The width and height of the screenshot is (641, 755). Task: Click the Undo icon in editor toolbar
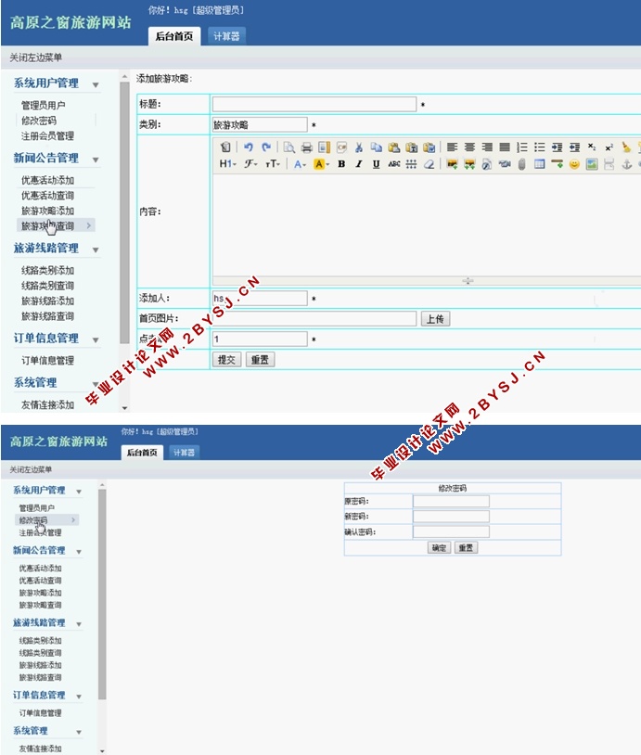click(x=248, y=147)
